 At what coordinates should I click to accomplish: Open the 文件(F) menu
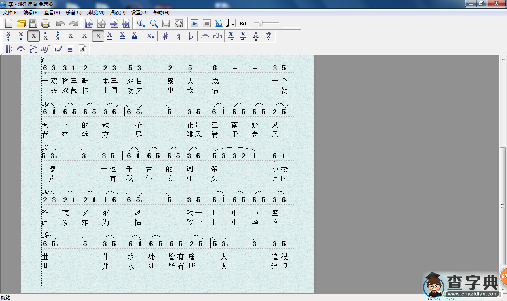(10, 13)
